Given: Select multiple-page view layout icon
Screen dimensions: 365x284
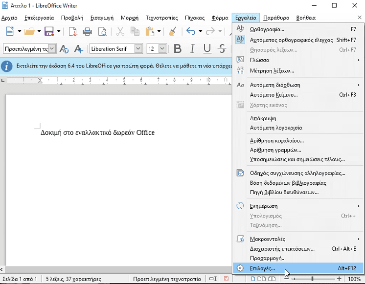Looking at the screenshot, I should pyautogui.click(x=261, y=279).
